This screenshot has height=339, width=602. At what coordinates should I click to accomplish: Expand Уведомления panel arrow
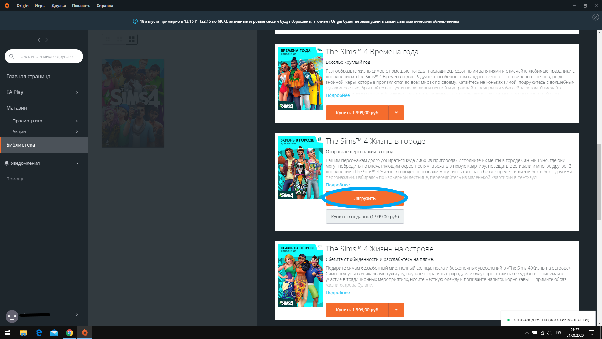pyautogui.click(x=77, y=163)
